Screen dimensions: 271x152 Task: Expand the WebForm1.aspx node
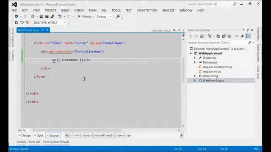point(195,81)
